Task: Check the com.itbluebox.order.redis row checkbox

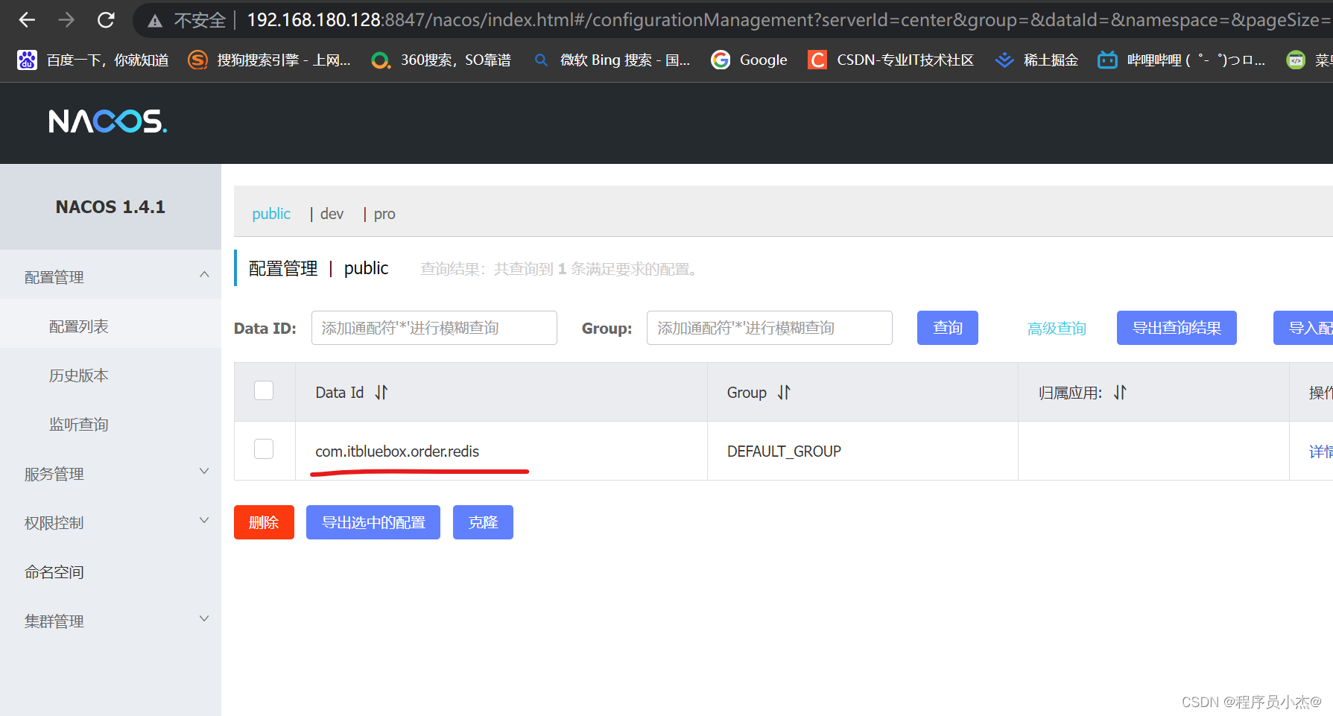Action: pyautogui.click(x=264, y=449)
